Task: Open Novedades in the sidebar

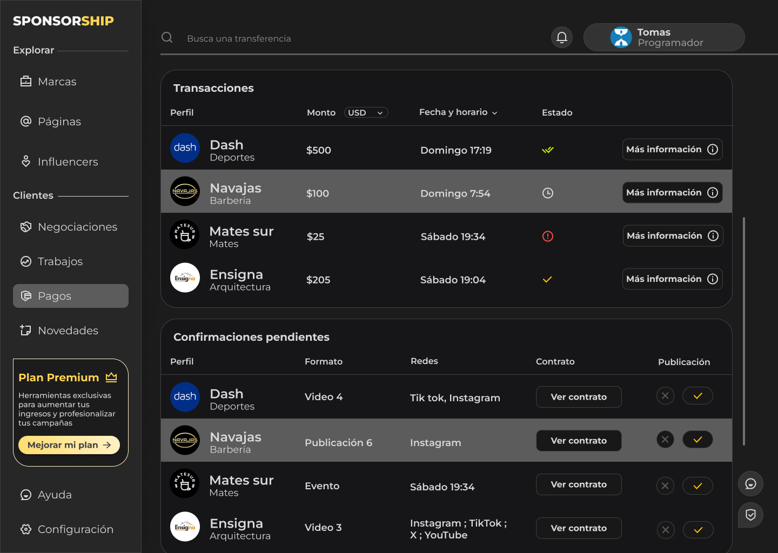Action: pyautogui.click(x=68, y=330)
